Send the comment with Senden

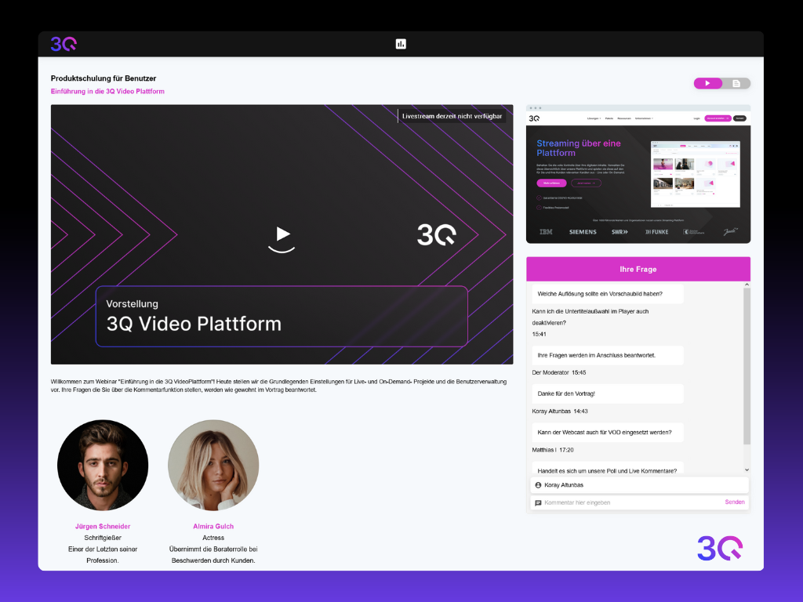(x=734, y=502)
